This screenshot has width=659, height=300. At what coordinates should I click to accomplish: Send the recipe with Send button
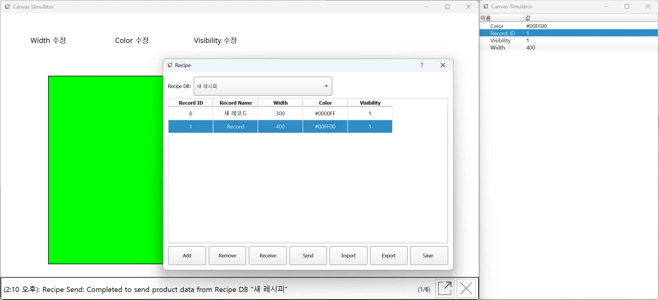308,256
